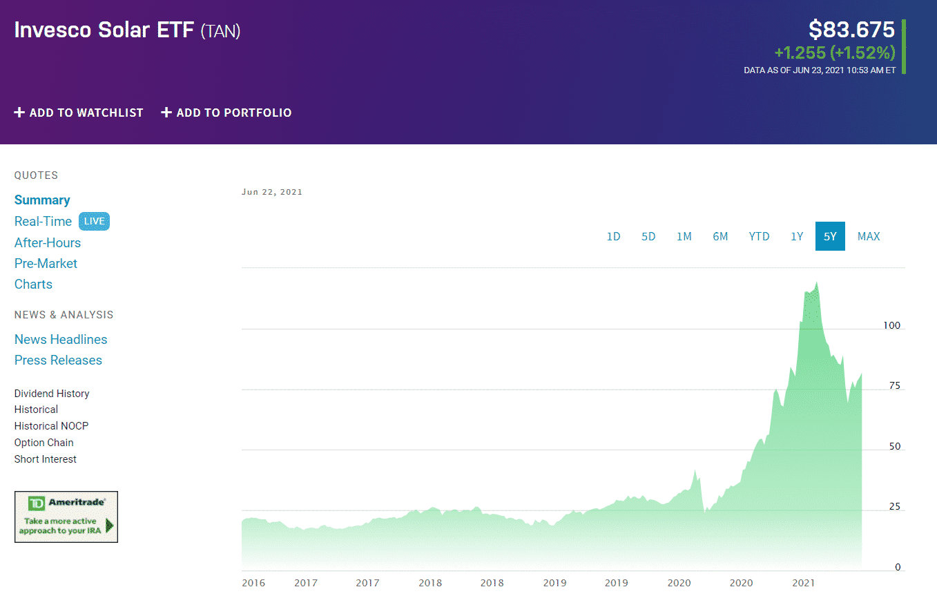937x616 pixels.
Task: Click the 100 y-axis label
Action: click(892, 325)
